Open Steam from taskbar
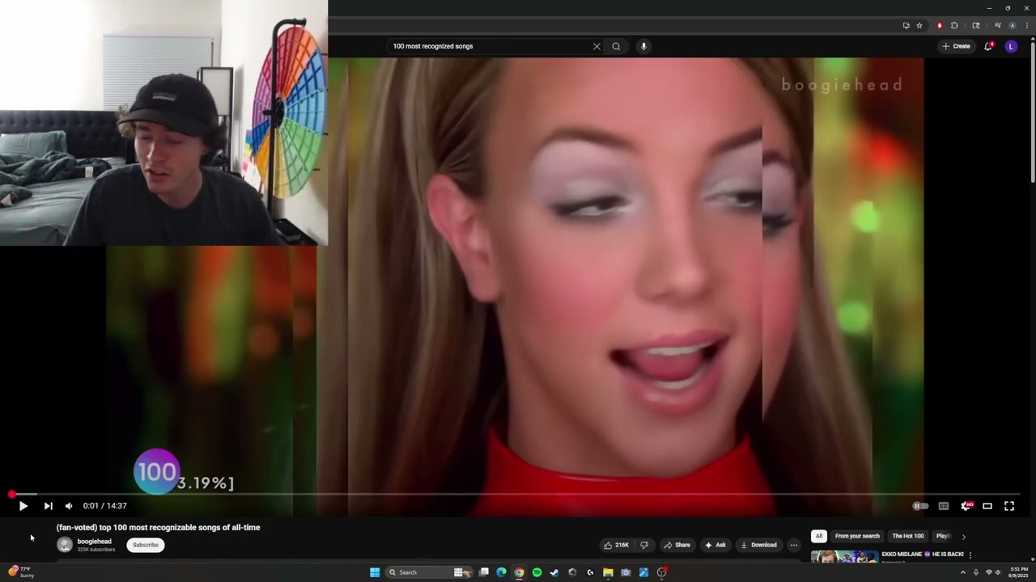Image resolution: width=1036 pixels, height=582 pixels. (554, 572)
